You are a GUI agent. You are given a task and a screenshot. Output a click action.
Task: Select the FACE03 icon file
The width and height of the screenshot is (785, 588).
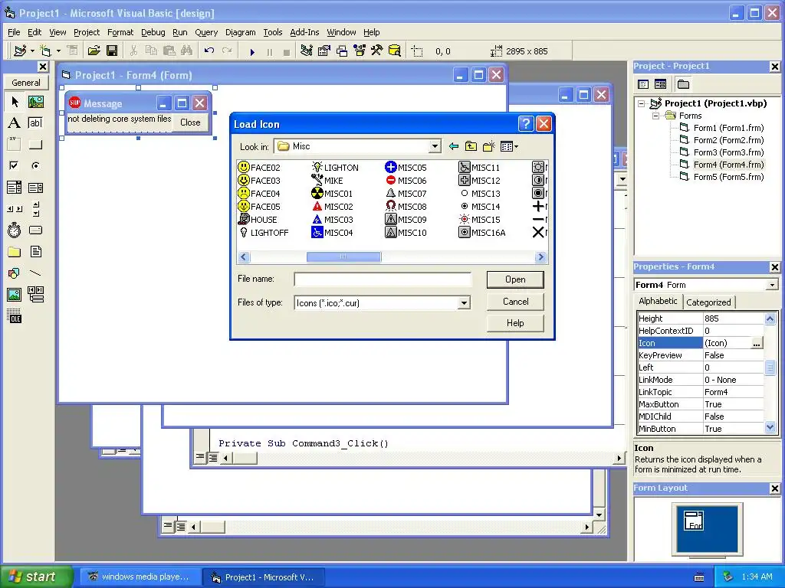point(259,181)
